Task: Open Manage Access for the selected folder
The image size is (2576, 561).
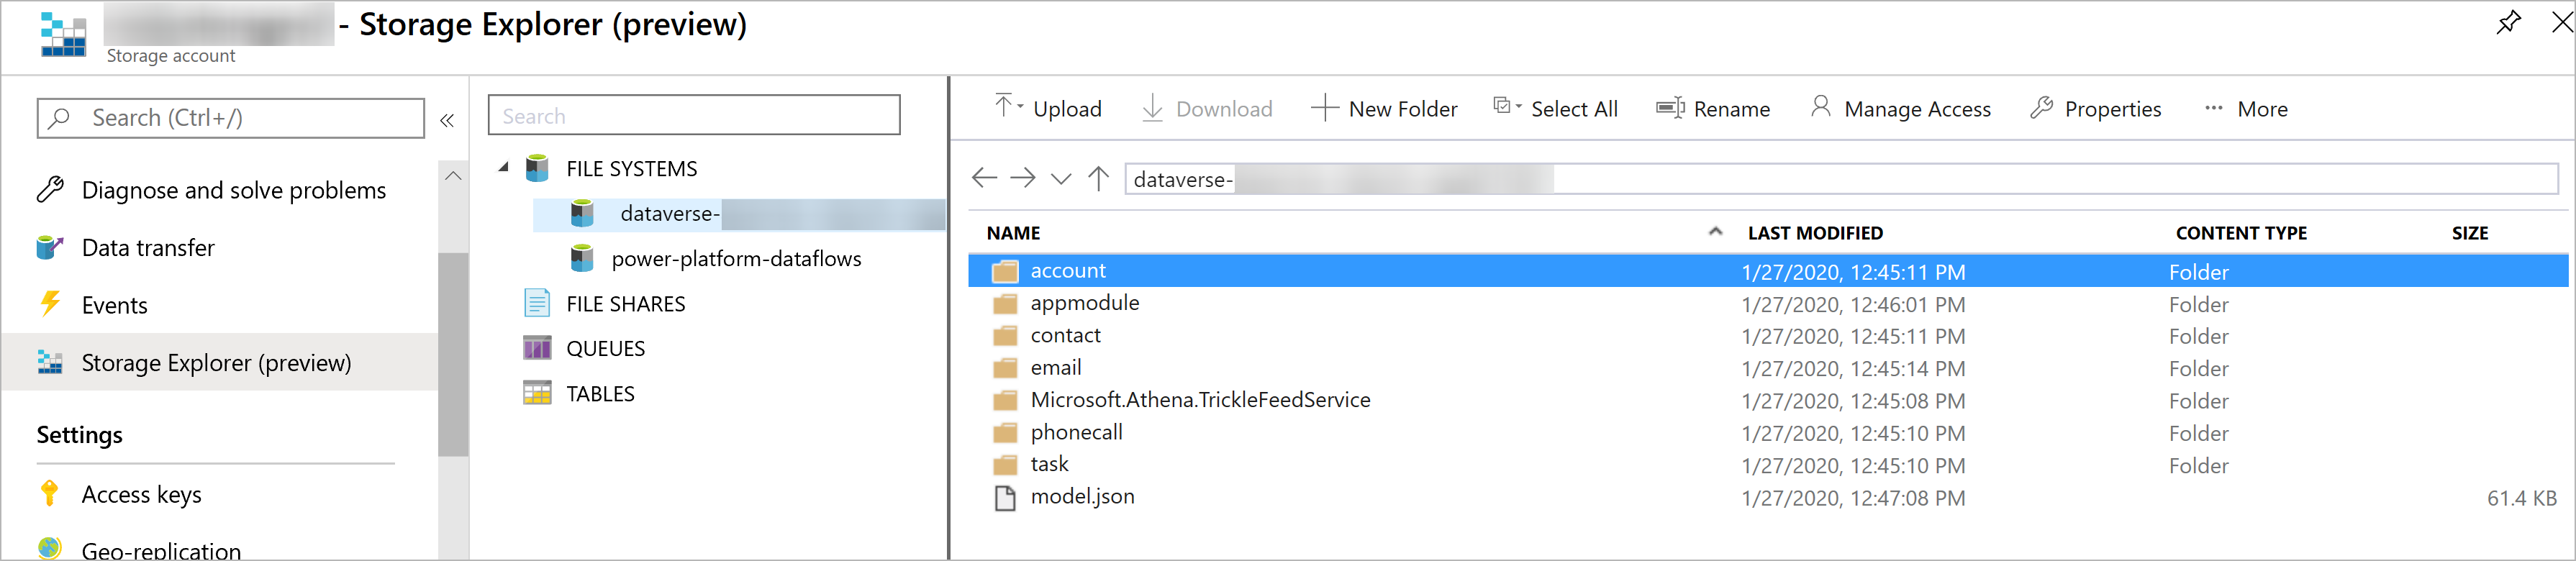Action: click(1900, 108)
